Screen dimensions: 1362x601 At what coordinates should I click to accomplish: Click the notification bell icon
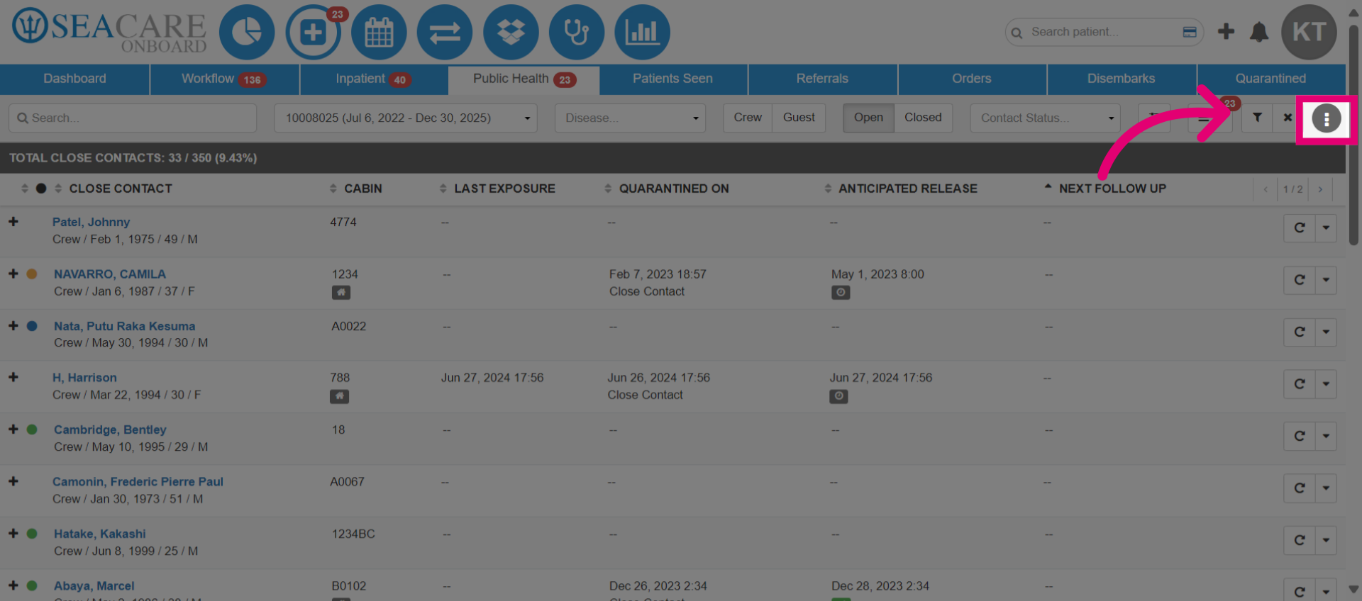point(1259,32)
